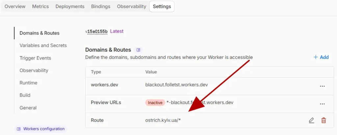This screenshot has height=135, width=337.
Task: Open Variables and Secrets settings section
Action: pos(43,45)
